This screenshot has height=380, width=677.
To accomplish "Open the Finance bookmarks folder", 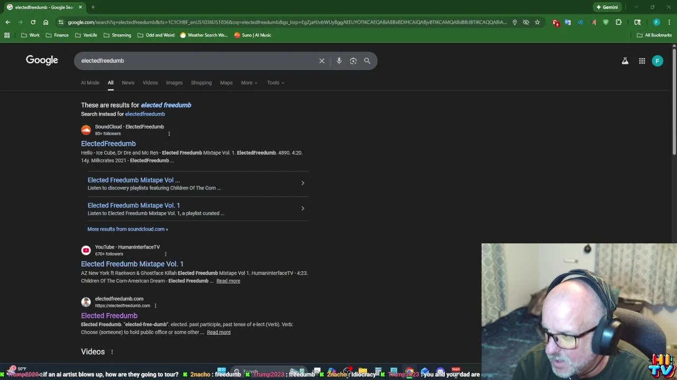I will (x=57, y=35).
